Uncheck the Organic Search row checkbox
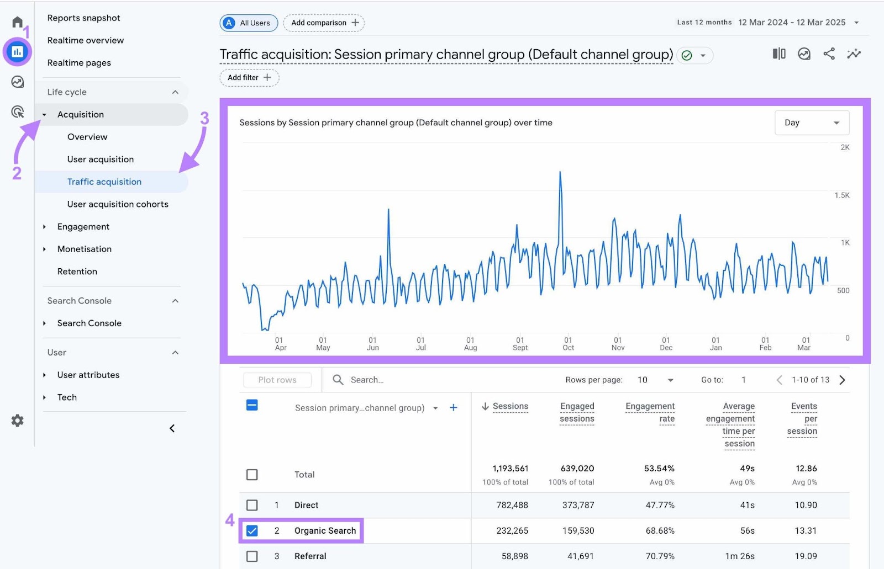 [252, 530]
